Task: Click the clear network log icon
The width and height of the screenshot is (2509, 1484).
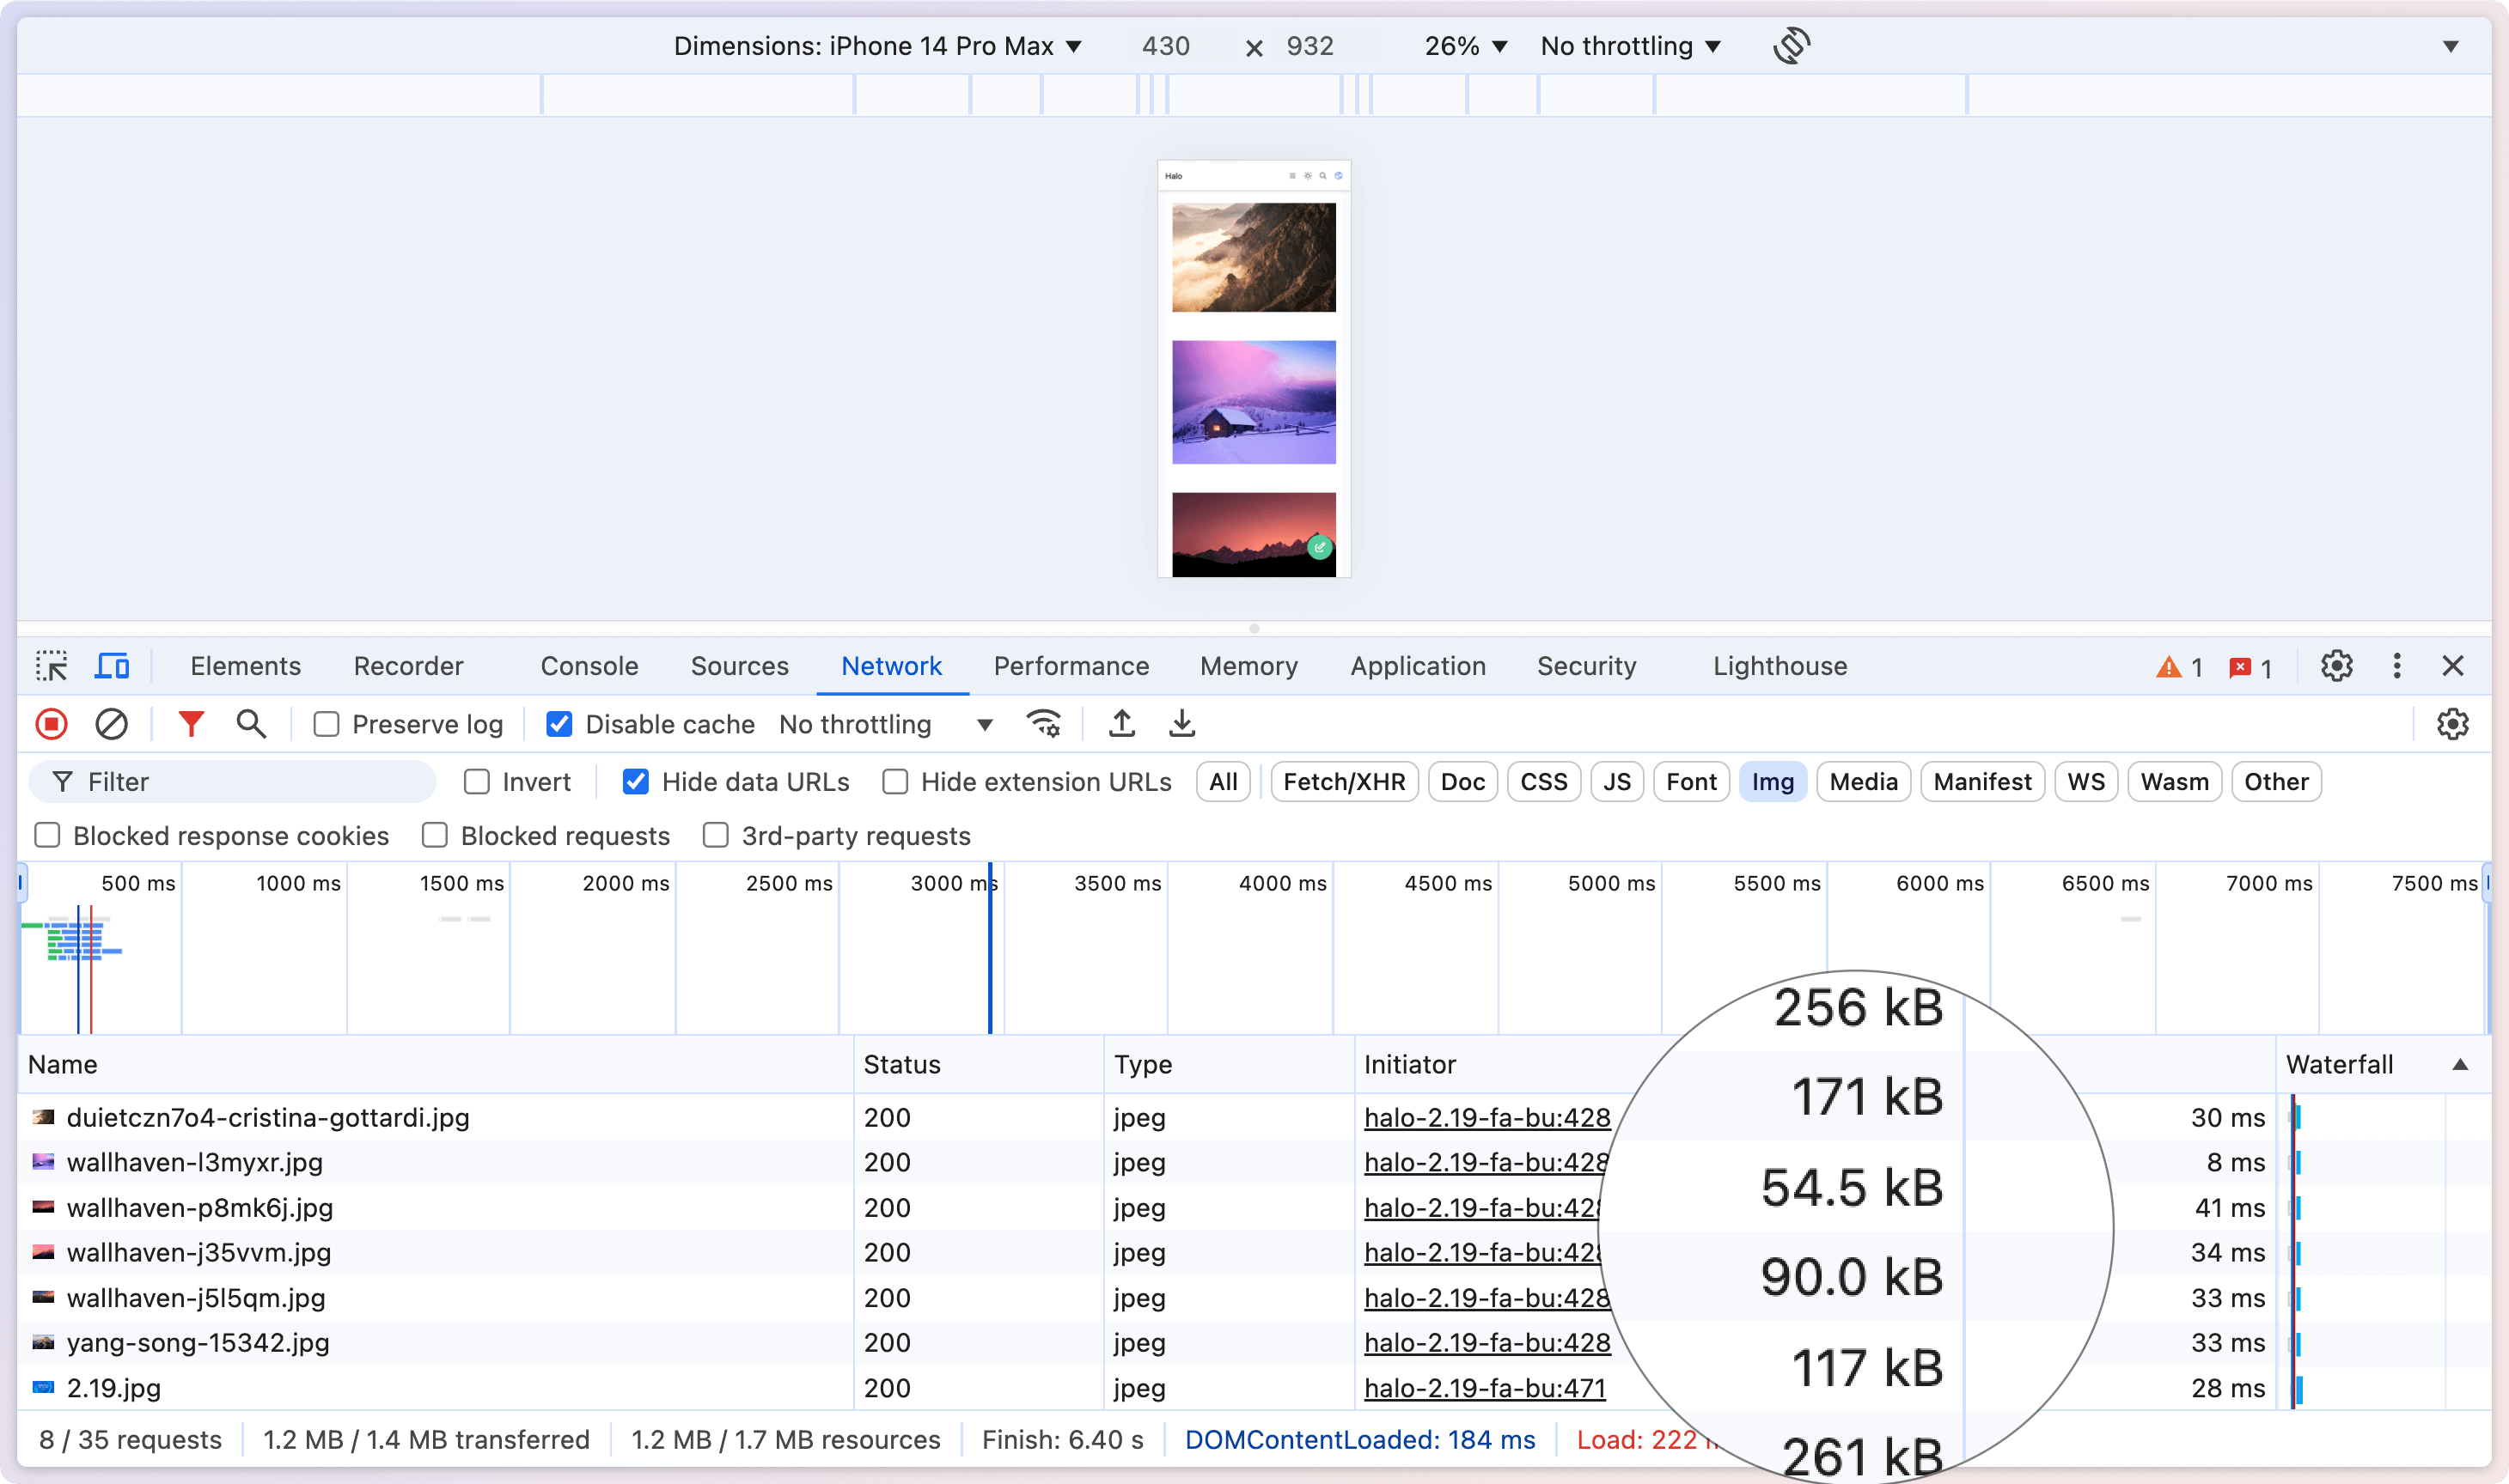Action: pos(112,724)
